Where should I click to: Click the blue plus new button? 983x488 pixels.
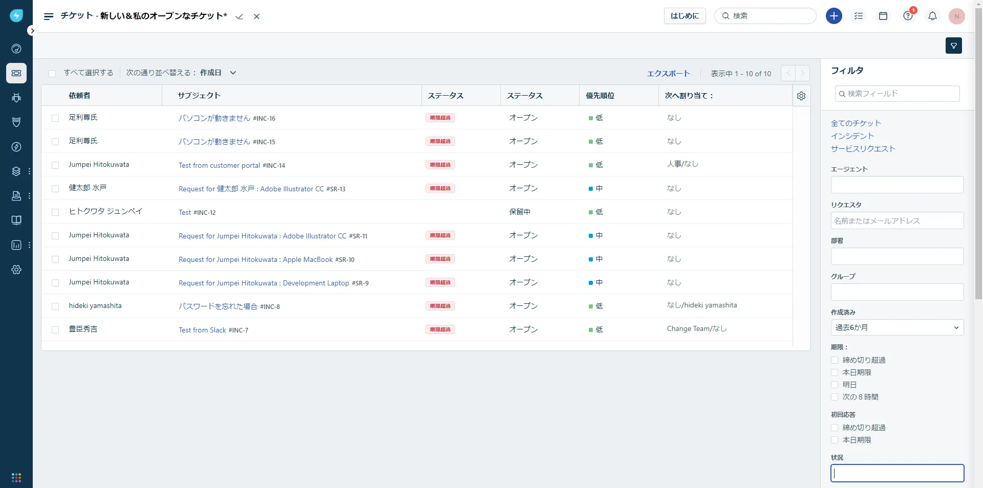click(x=834, y=16)
